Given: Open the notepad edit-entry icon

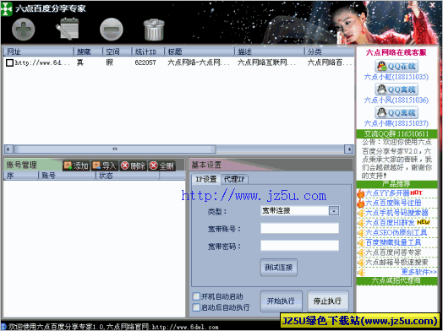Looking at the screenshot, I should point(68,29).
